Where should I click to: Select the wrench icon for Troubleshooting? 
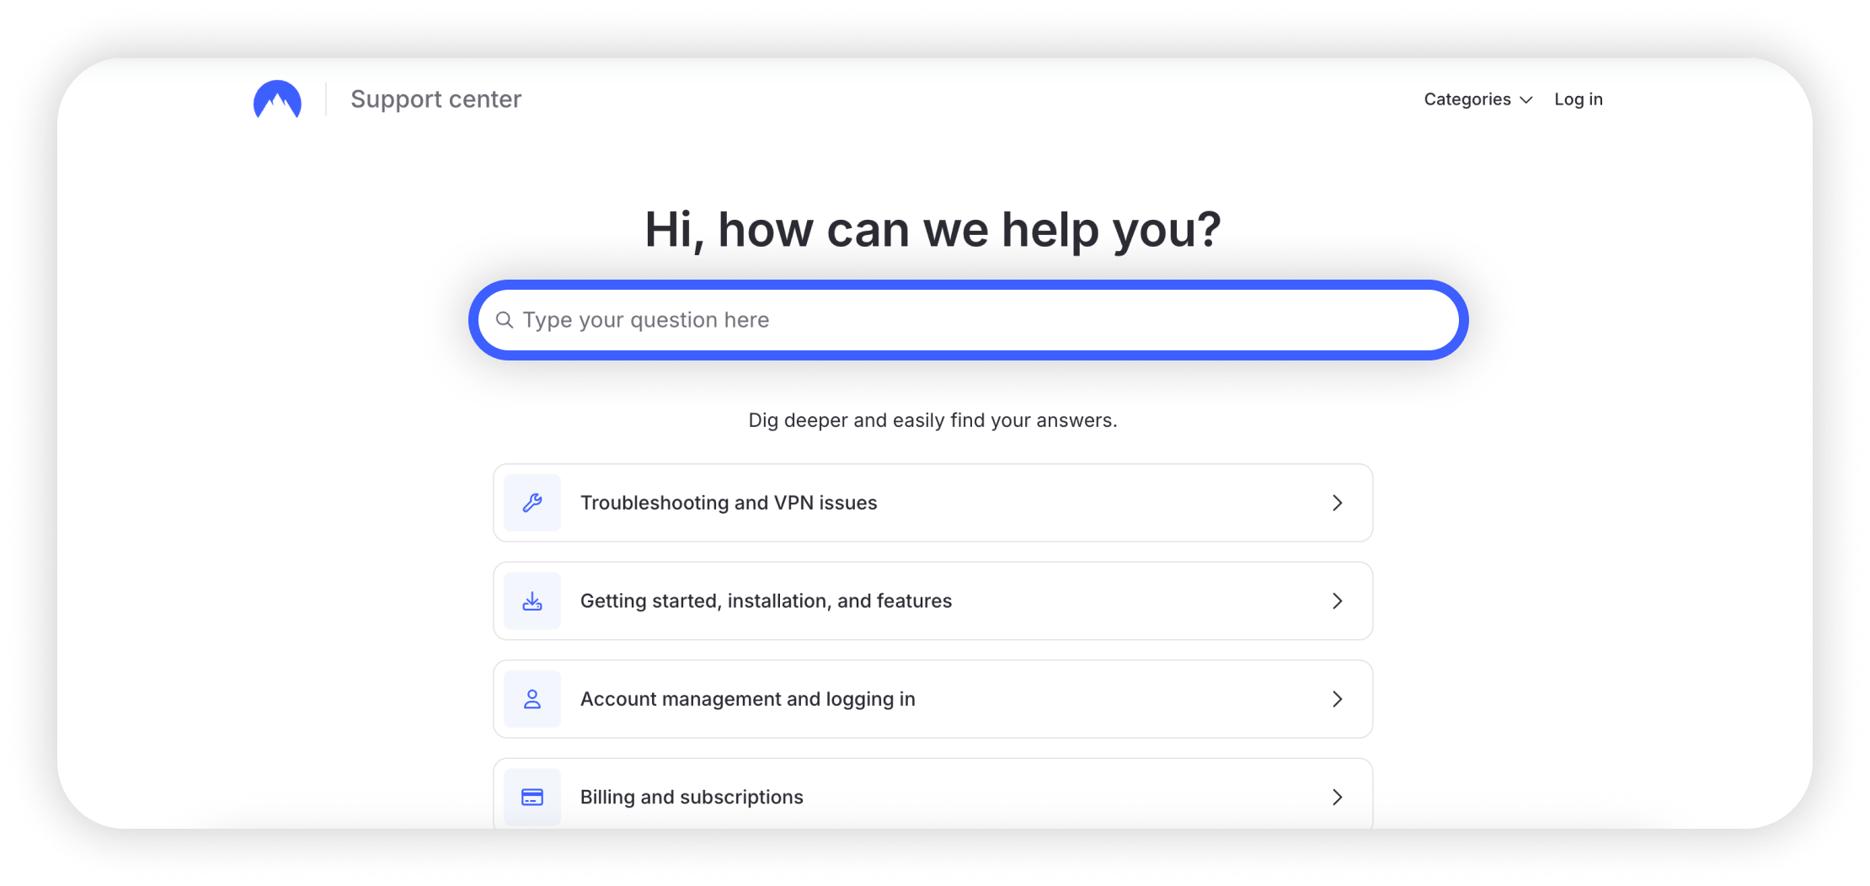tap(532, 502)
